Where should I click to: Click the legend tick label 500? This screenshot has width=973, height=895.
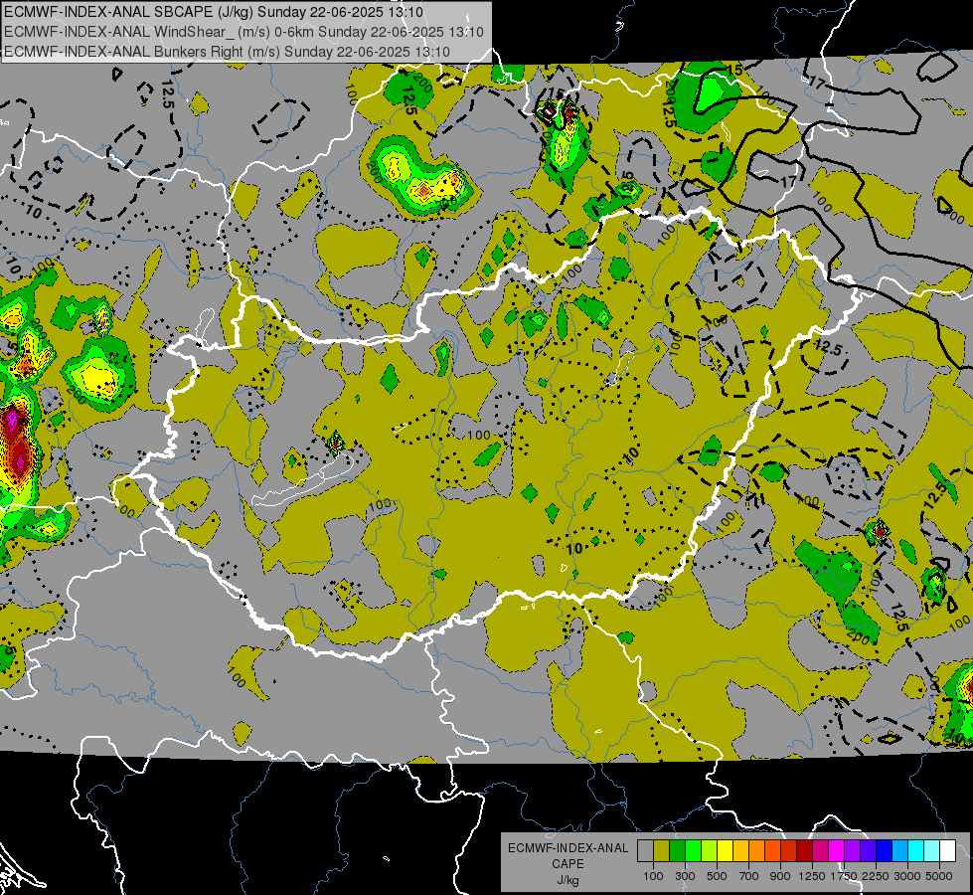coord(717,876)
